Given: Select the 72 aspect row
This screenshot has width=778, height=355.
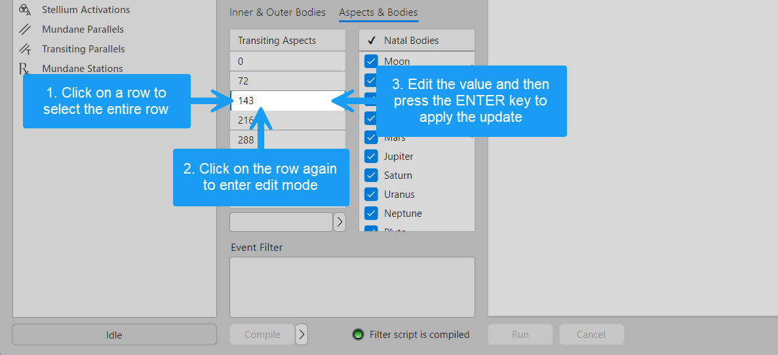Looking at the screenshot, I should coord(288,81).
